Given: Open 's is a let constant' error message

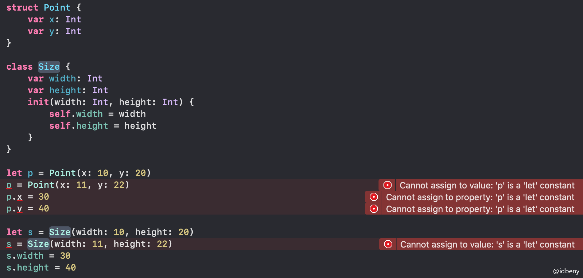Looking at the screenshot, I should coord(487,244).
